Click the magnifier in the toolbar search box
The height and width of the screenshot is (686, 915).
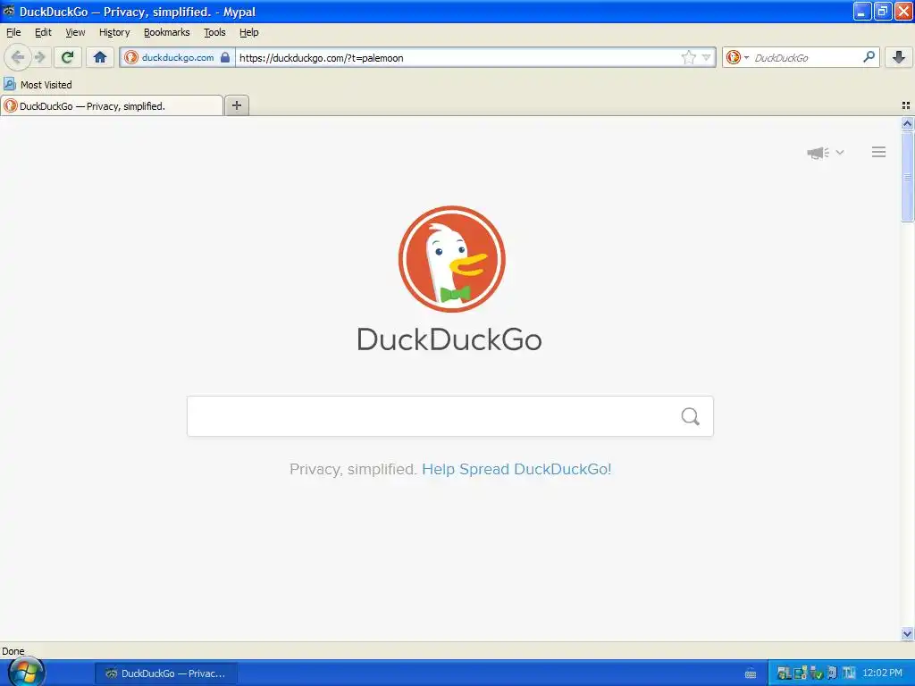(x=869, y=57)
